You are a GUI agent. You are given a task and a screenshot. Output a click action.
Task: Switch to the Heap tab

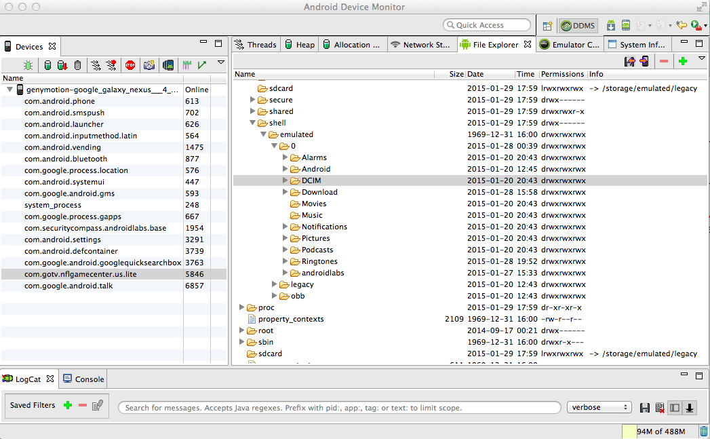(299, 45)
